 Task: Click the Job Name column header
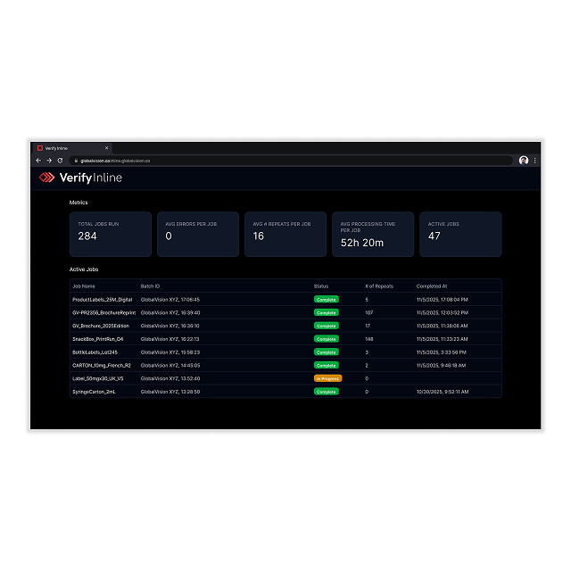pos(84,286)
